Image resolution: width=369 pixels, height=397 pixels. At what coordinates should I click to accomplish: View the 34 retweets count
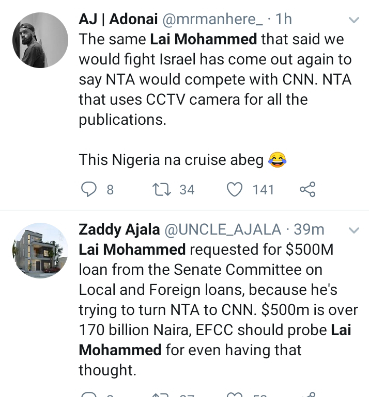pyautogui.click(x=187, y=190)
